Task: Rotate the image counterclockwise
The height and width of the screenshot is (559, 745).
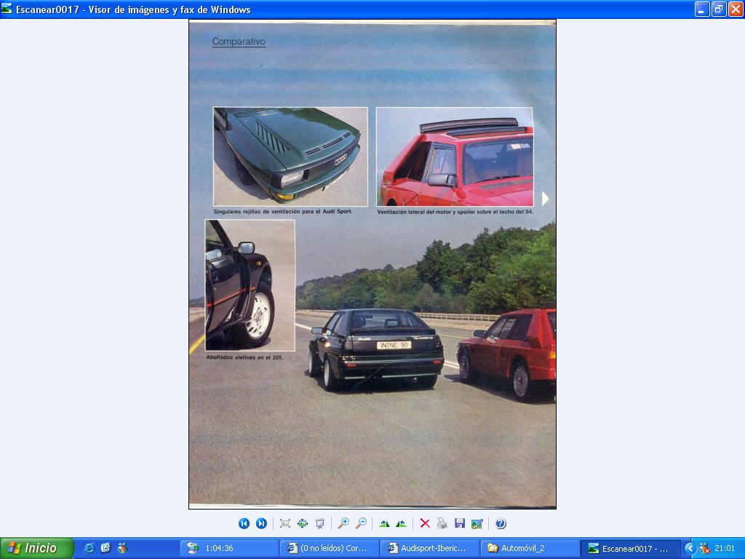Action: [x=402, y=523]
